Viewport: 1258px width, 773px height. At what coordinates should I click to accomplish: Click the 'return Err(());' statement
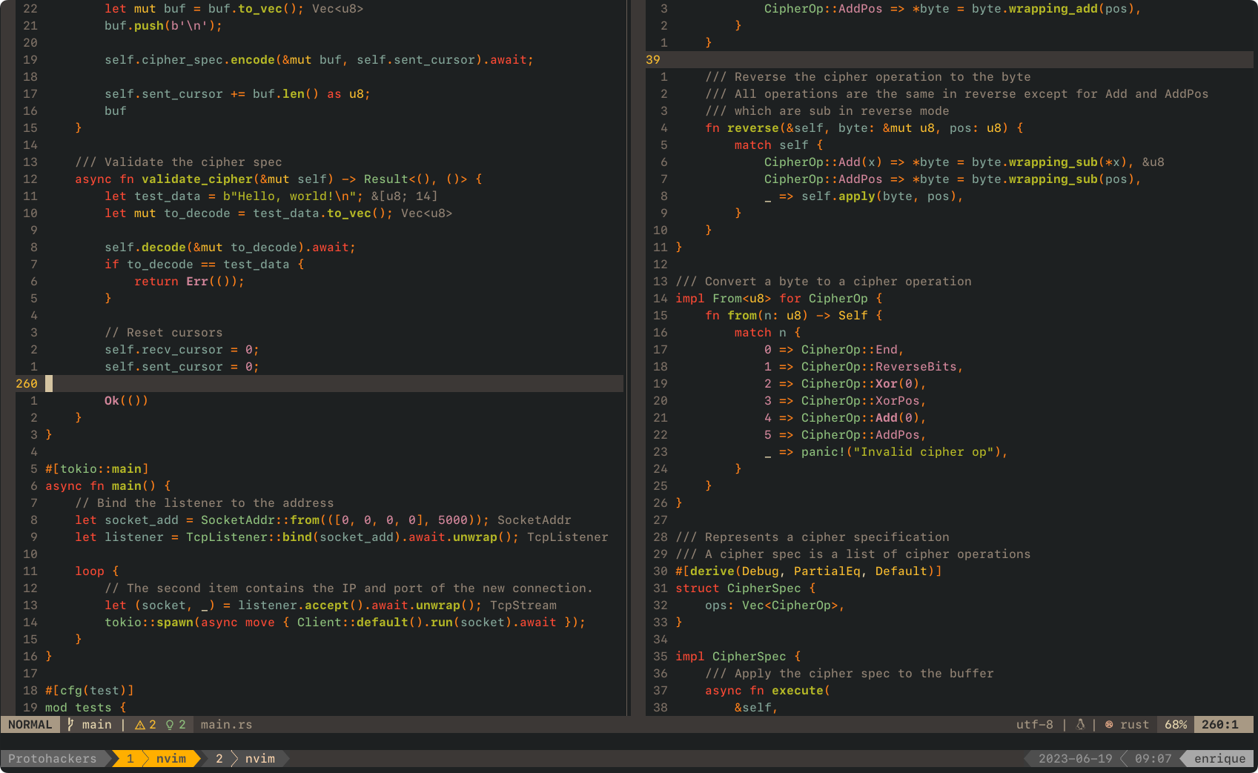tap(189, 282)
